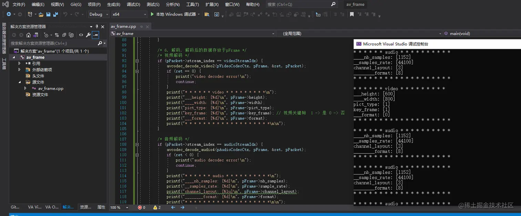Open the 调试(D) menu
This screenshot has height=216, width=521.
pyautogui.click(x=133, y=4)
